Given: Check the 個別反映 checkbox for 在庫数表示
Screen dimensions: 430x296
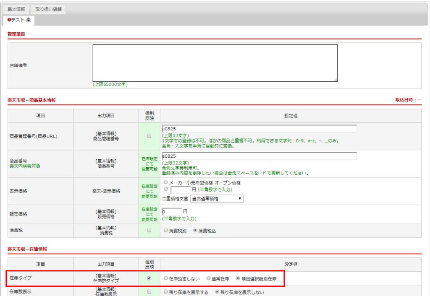Looking at the screenshot, I should click(149, 292).
